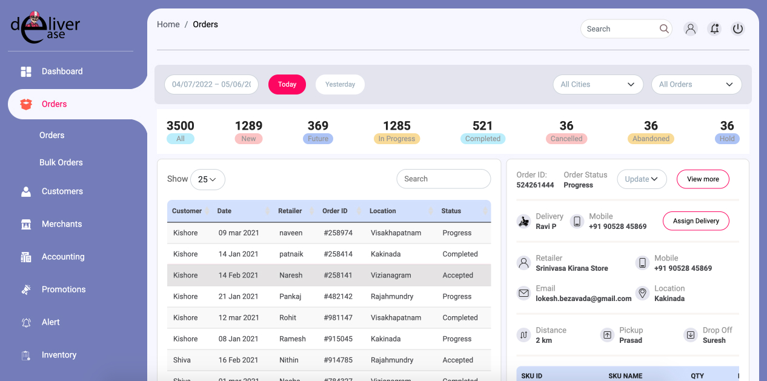Sort table by Date column header

pos(225,211)
